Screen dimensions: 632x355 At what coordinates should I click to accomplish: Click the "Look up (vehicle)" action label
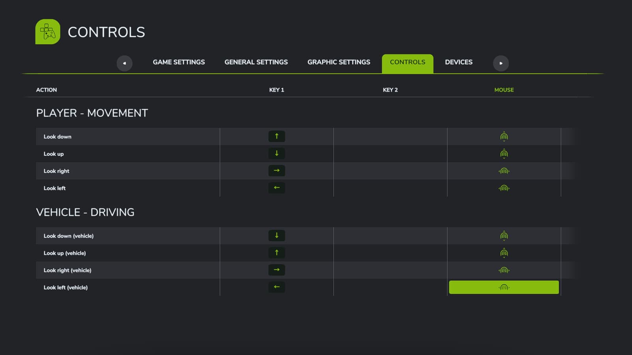coord(64,253)
